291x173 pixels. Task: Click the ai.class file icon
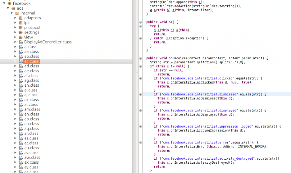click(x=21, y=90)
